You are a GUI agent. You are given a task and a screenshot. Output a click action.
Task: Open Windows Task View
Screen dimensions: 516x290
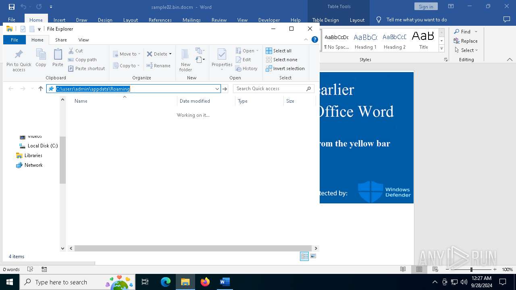coord(145,282)
